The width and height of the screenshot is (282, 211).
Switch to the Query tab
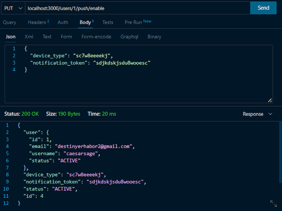tap(10, 22)
